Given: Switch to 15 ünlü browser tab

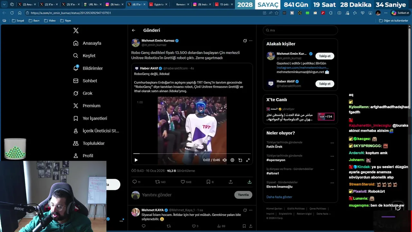Looking at the screenshot, I should [x=224, y=5].
